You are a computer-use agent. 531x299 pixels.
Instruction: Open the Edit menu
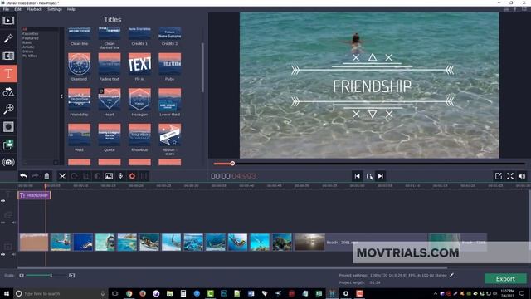click(x=17, y=9)
